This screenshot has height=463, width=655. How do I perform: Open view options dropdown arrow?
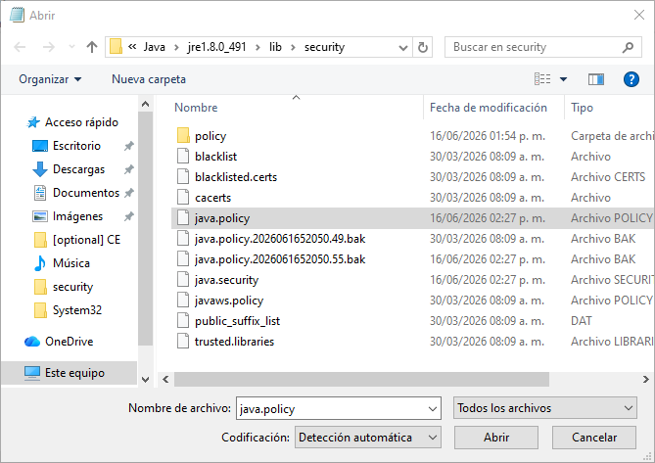coord(563,79)
